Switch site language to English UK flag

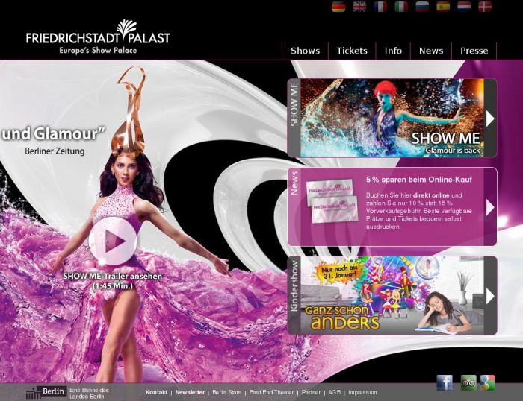(x=359, y=7)
